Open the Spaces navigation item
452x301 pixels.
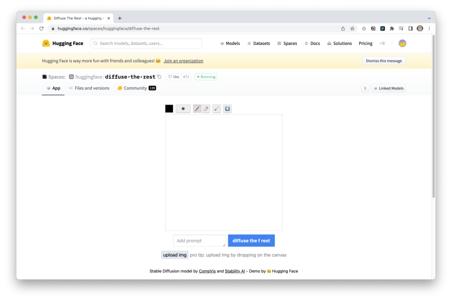[287, 43]
